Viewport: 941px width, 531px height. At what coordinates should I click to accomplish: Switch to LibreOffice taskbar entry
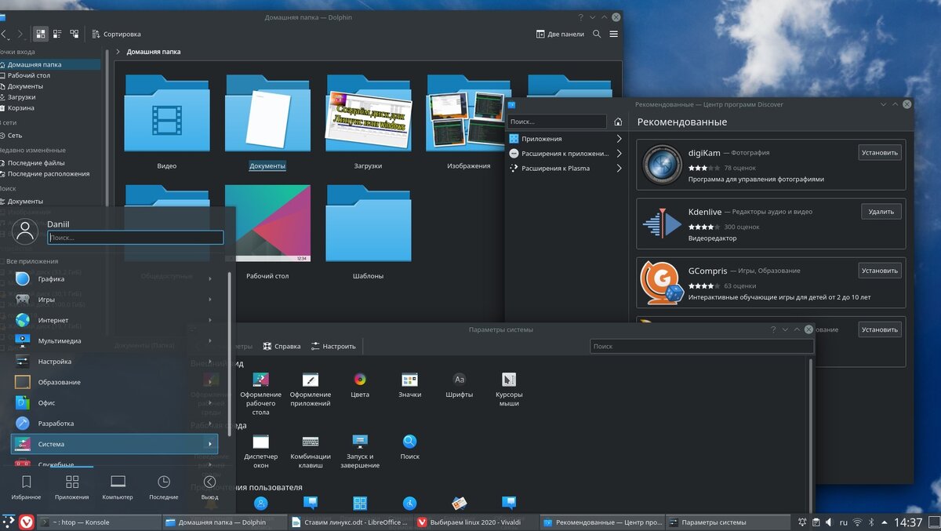350,522
